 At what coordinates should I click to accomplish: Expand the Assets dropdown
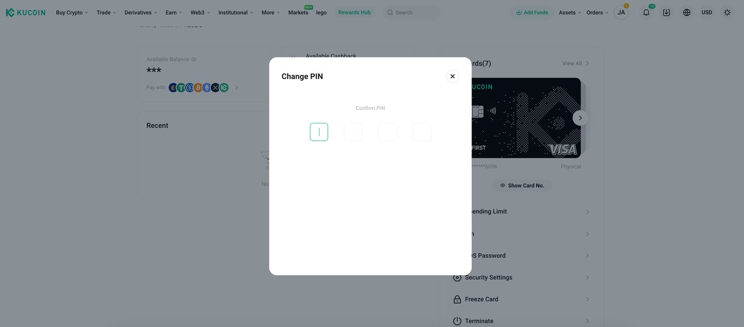point(570,12)
